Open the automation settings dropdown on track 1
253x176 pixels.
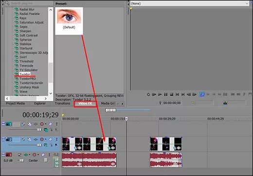coord(46,124)
